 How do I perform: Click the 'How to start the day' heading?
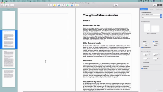point(91,26)
